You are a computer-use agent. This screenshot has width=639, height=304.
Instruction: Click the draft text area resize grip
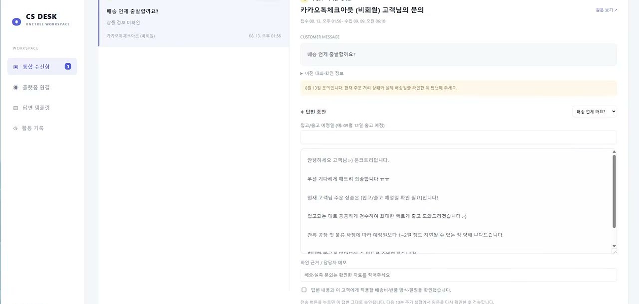(614, 251)
